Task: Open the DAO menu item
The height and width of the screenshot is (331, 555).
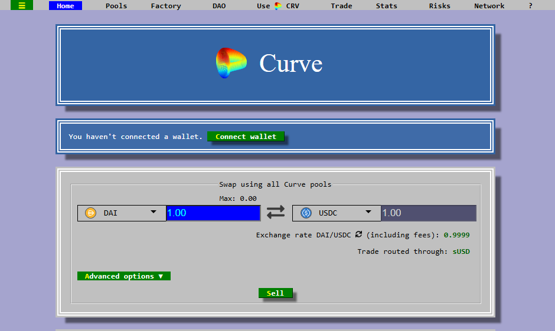Action: click(x=219, y=6)
